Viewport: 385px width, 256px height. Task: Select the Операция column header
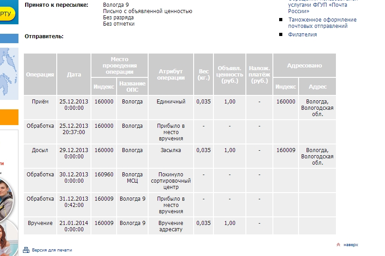point(40,74)
